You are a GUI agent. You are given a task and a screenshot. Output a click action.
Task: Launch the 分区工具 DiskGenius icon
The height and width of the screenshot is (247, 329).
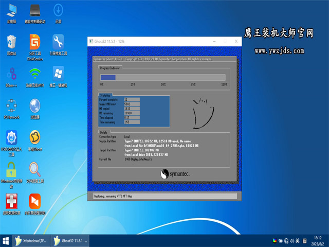click(35, 47)
